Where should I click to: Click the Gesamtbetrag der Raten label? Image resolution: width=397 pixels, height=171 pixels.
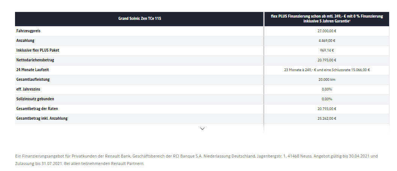tap(38, 109)
